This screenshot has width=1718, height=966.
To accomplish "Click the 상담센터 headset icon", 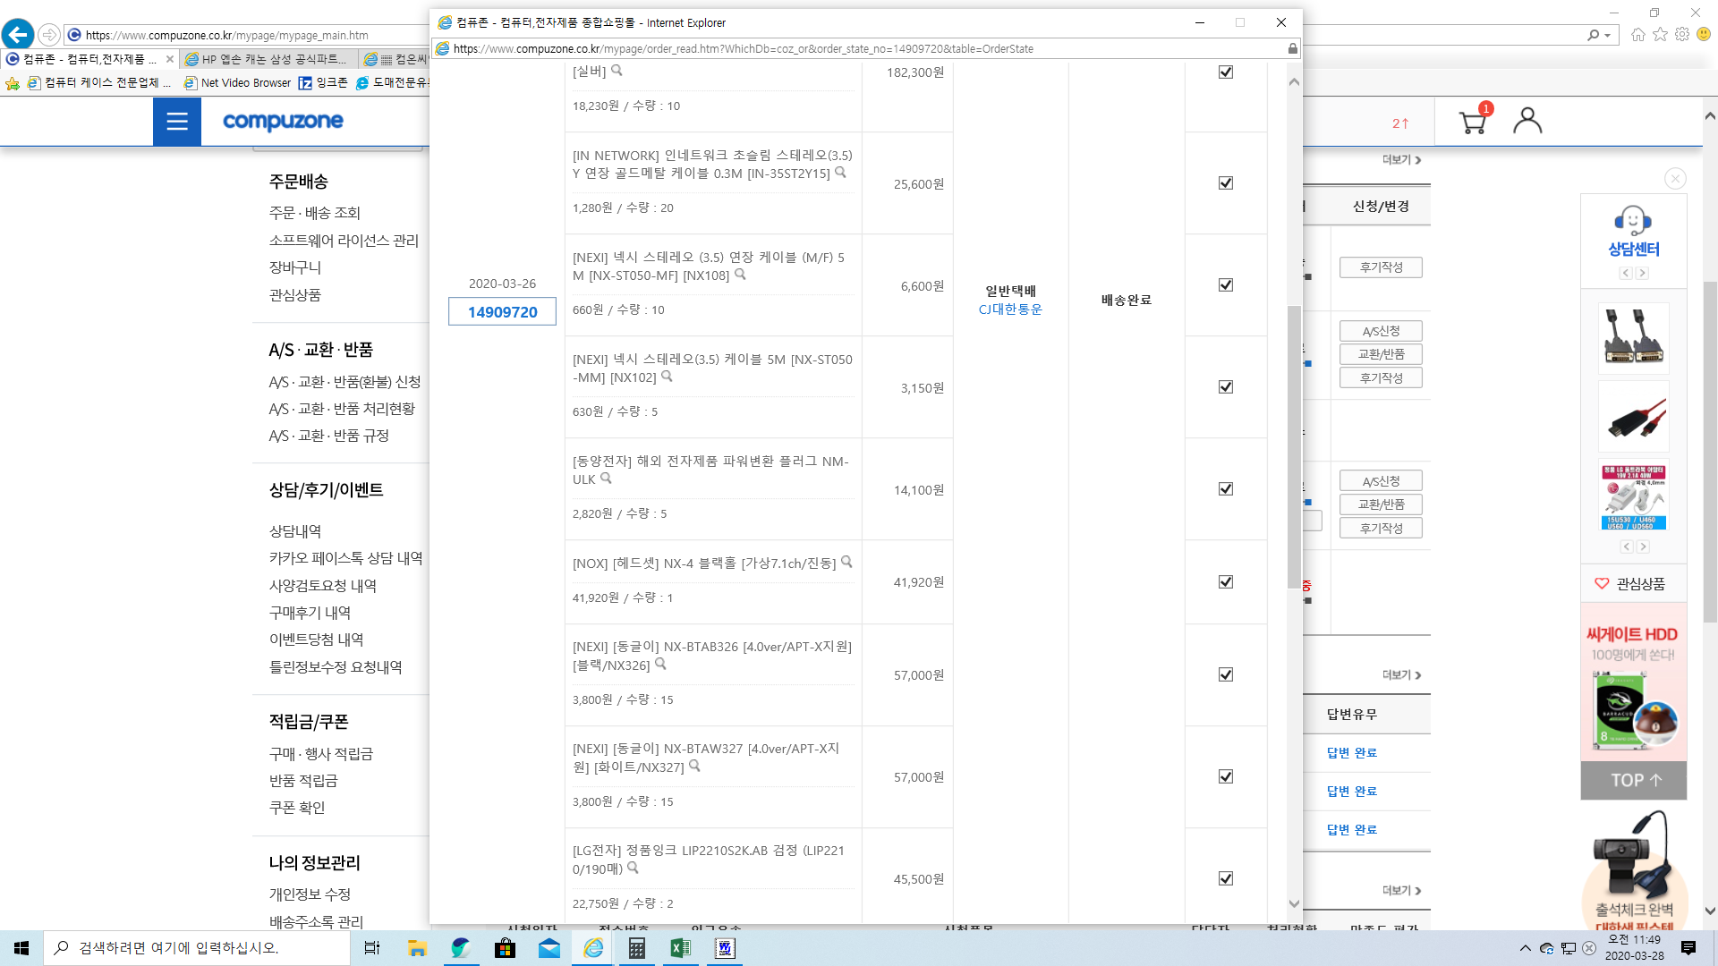I will (x=1633, y=220).
